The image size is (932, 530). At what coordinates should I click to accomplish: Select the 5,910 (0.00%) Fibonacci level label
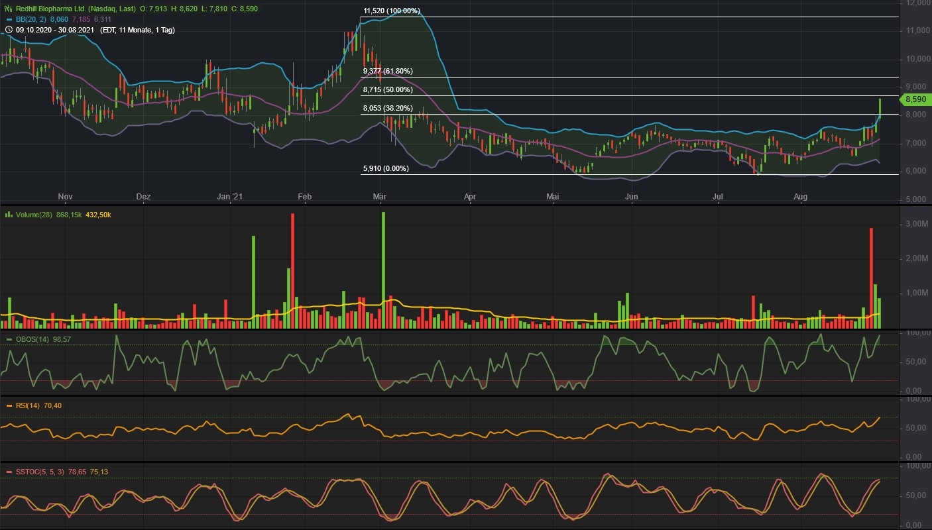click(x=384, y=168)
